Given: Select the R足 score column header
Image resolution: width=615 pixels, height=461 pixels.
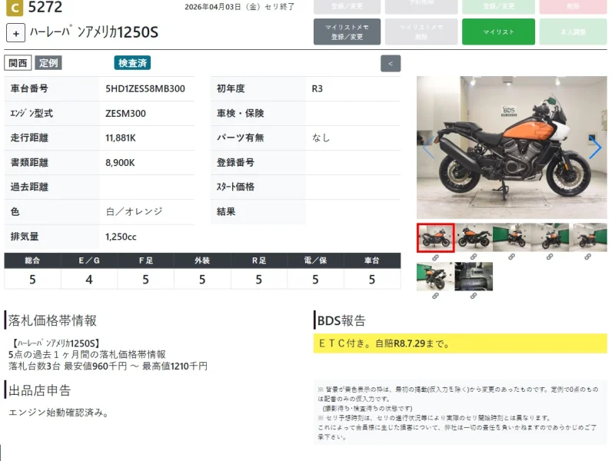Looking at the screenshot, I should (259, 260).
